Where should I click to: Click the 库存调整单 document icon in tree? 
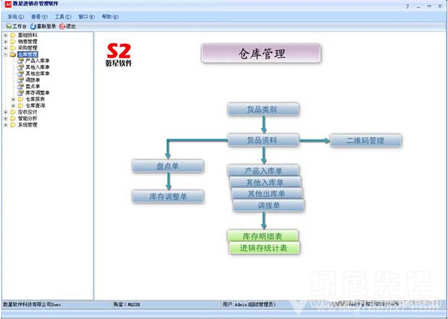20,93
